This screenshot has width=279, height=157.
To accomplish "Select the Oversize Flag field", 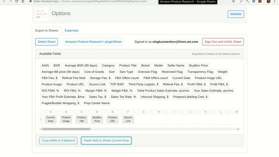I will coord(147,72).
